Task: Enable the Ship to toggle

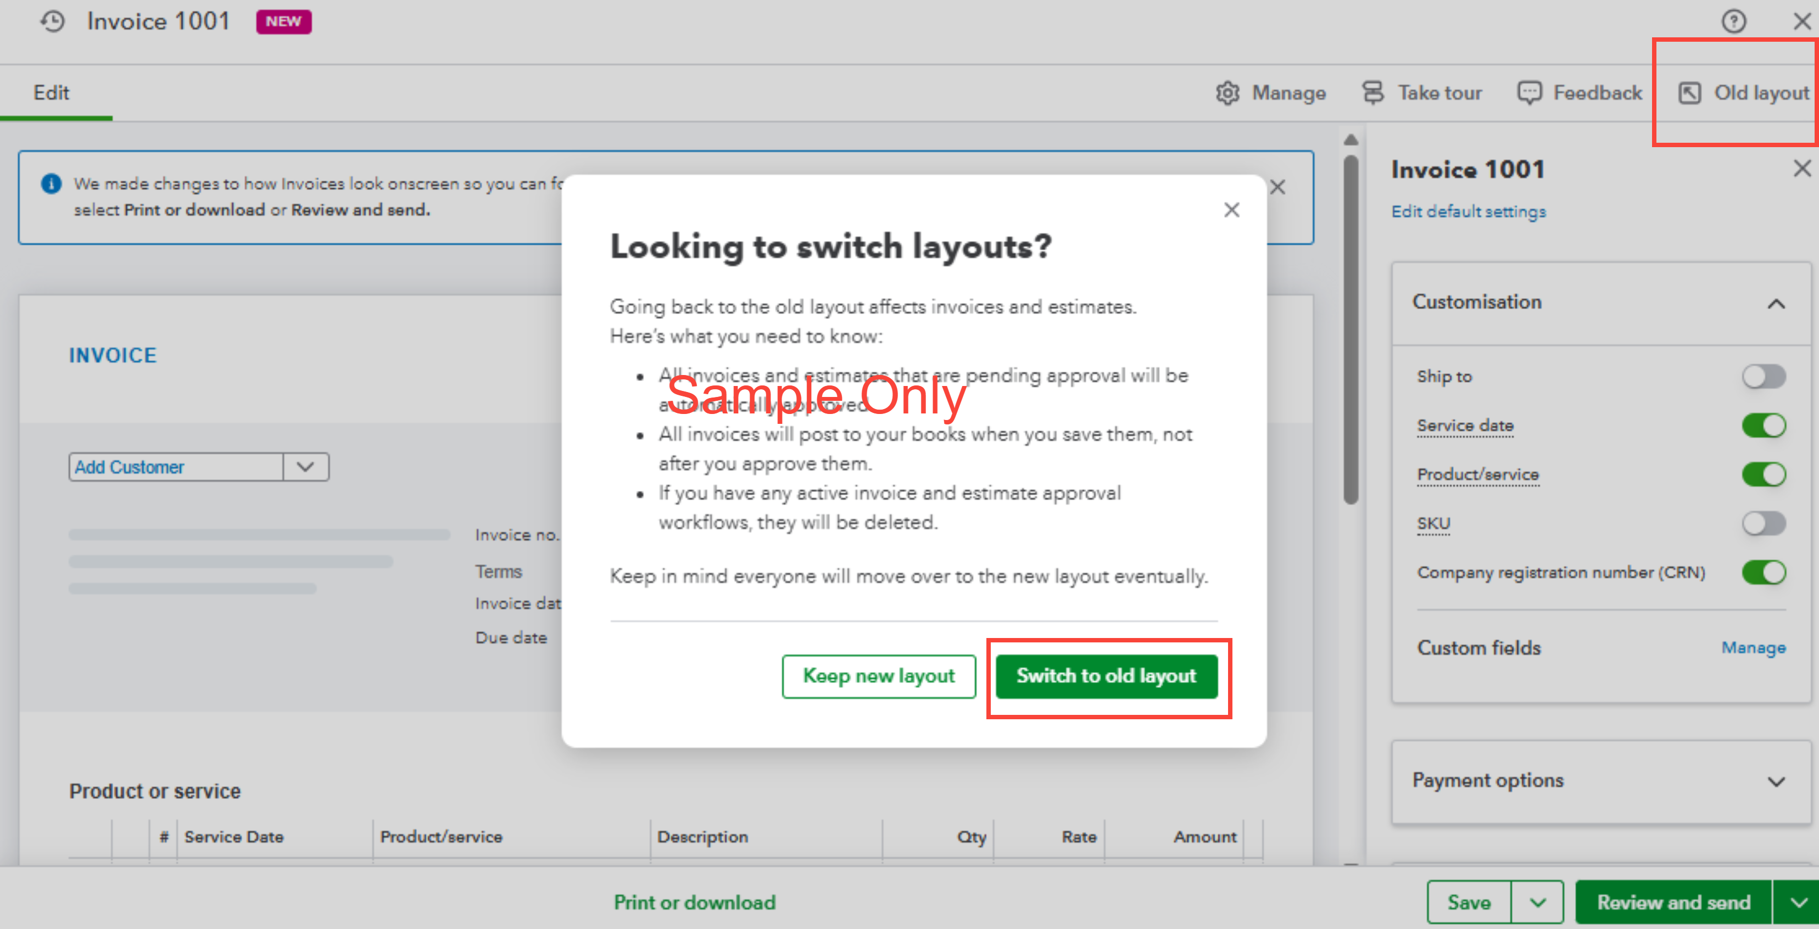Action: coord(1763,376)
